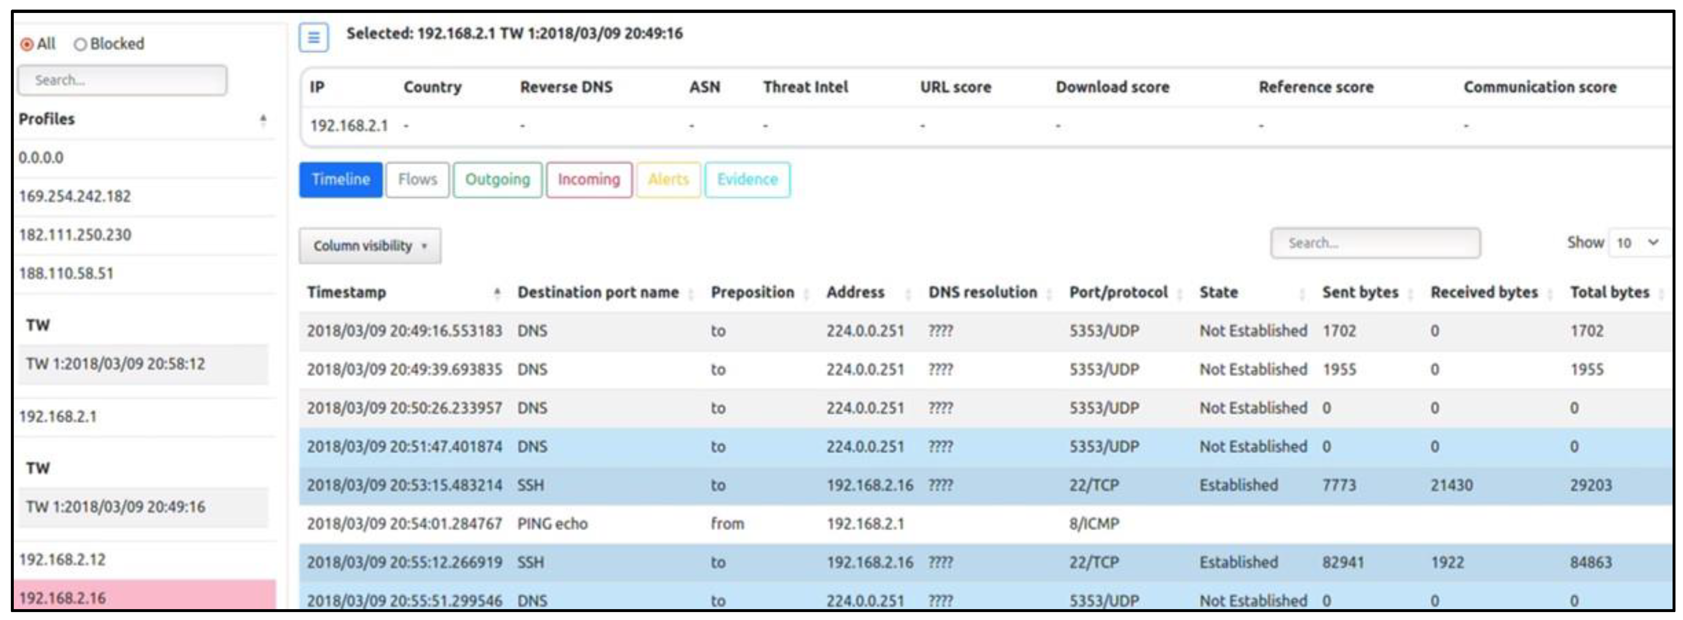Select the All radio button
The image size is (1683, 620).
pyautogui.click(x=27, y=44)
